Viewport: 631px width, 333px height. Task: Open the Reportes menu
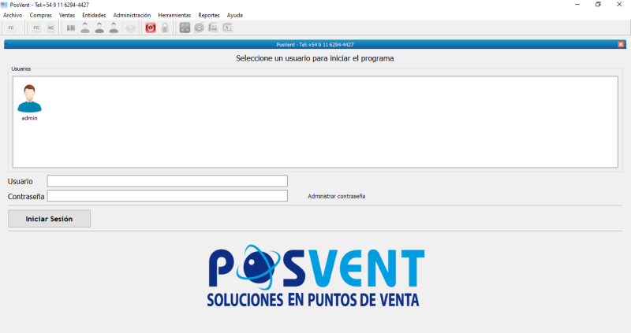pos(209,15)
